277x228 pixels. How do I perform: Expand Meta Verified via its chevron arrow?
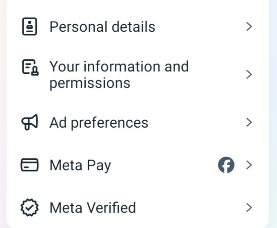249,208
